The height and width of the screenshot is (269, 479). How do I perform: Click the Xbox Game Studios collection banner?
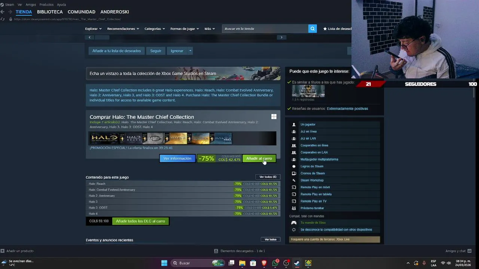pyautogui.click(x=183, y=74)
